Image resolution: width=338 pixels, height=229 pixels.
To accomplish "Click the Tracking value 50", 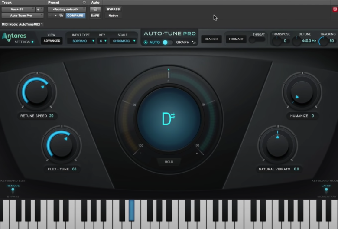I will 331,41.
